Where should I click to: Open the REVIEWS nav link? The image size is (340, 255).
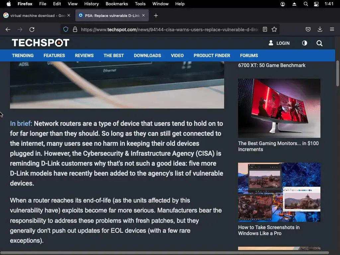tap(84, 55)
